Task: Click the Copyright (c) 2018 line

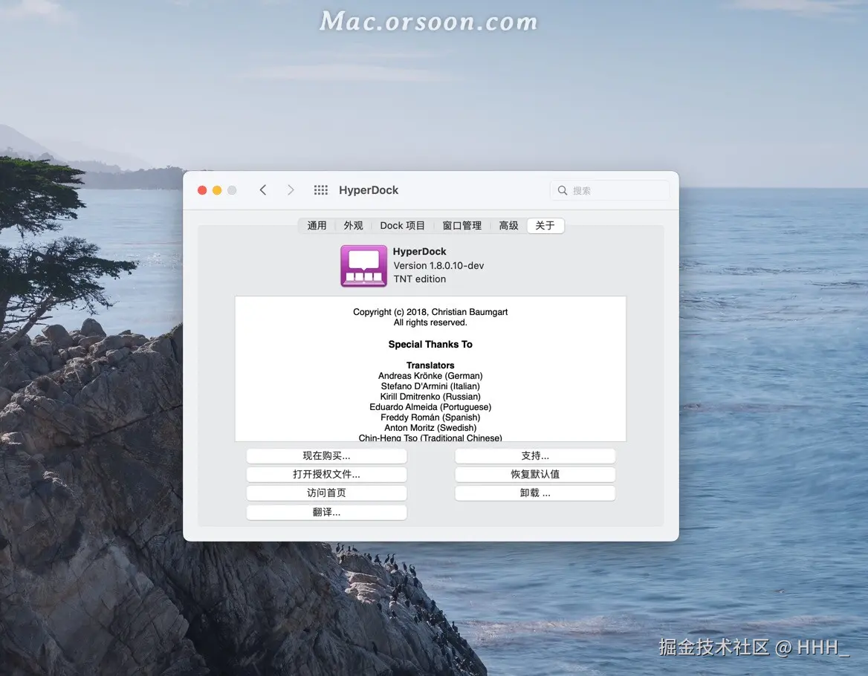Action: [430, 312]
